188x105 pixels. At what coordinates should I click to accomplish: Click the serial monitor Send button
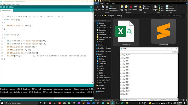click(x=175, y=52)
